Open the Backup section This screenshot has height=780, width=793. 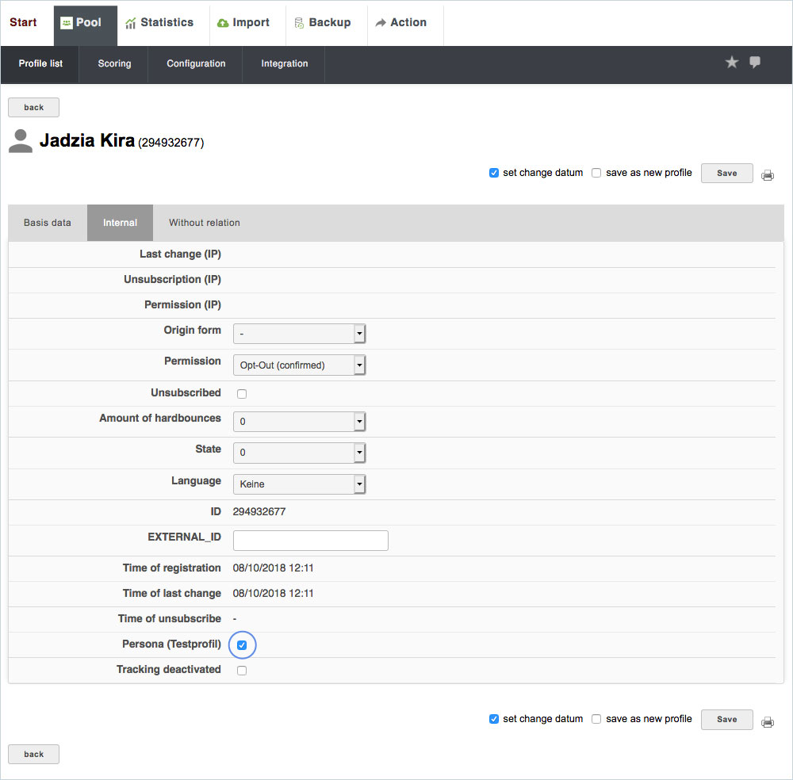[322, 23]
